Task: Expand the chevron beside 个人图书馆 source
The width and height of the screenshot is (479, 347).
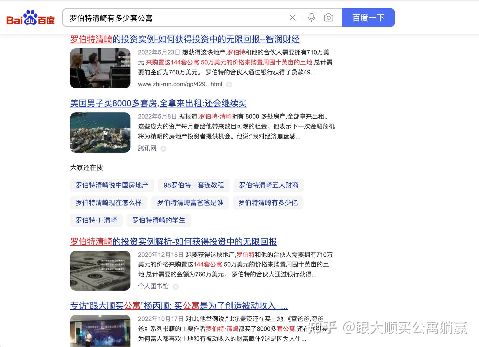Action: click(x=176, y=286)
